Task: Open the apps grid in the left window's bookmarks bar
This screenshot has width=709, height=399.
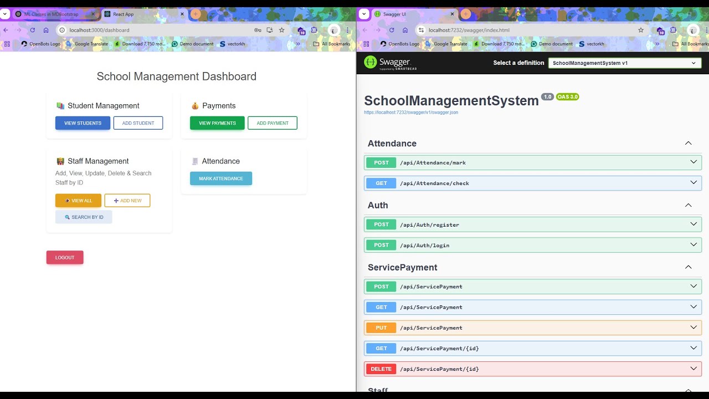Action: coord(7,44)
